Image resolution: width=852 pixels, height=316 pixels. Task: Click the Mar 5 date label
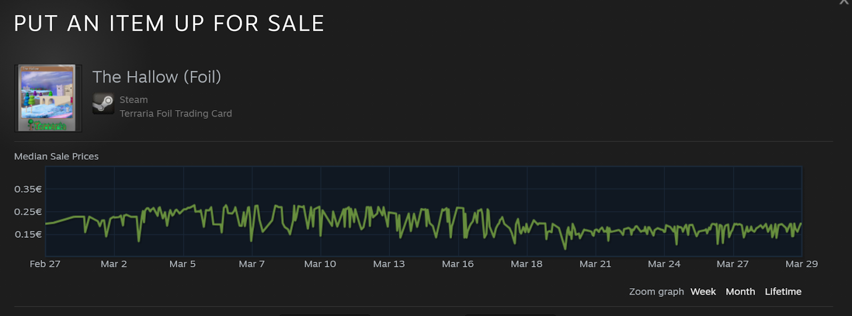tap(183, 264)
